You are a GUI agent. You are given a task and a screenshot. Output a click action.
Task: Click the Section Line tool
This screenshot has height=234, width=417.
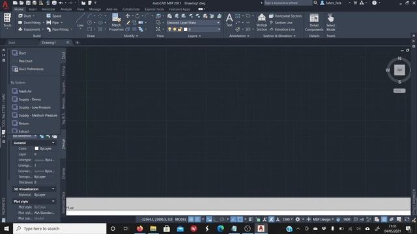[x=281, y=23]
